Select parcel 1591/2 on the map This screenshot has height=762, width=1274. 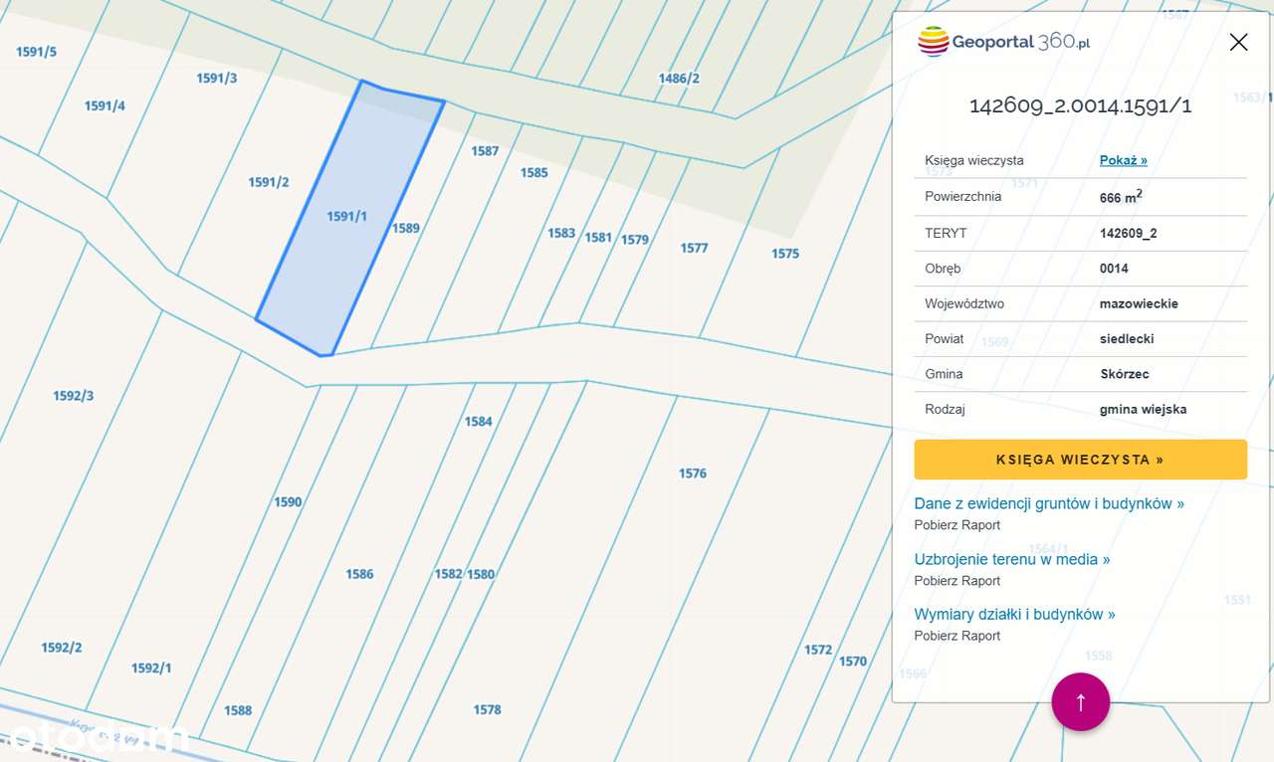pyautogui.click(x=269, y=182)
